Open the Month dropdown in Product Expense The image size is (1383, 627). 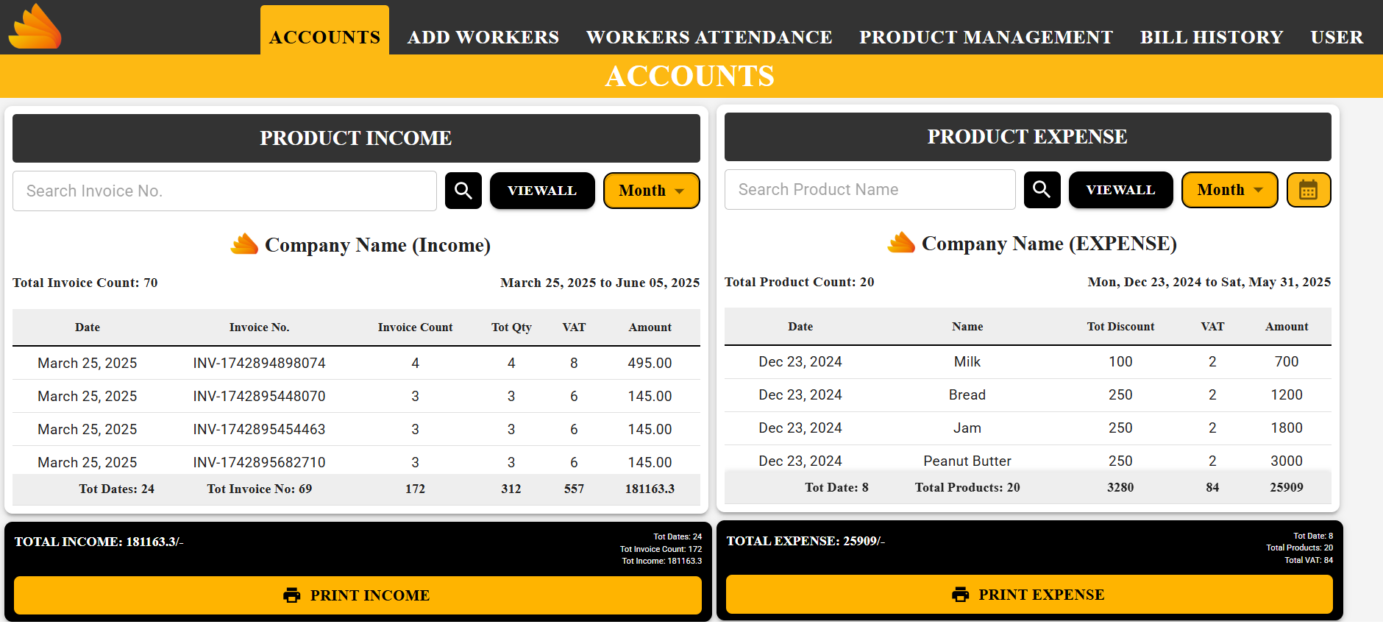1230,190
